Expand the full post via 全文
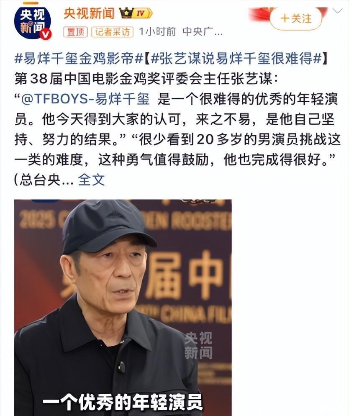 (91, 180)
